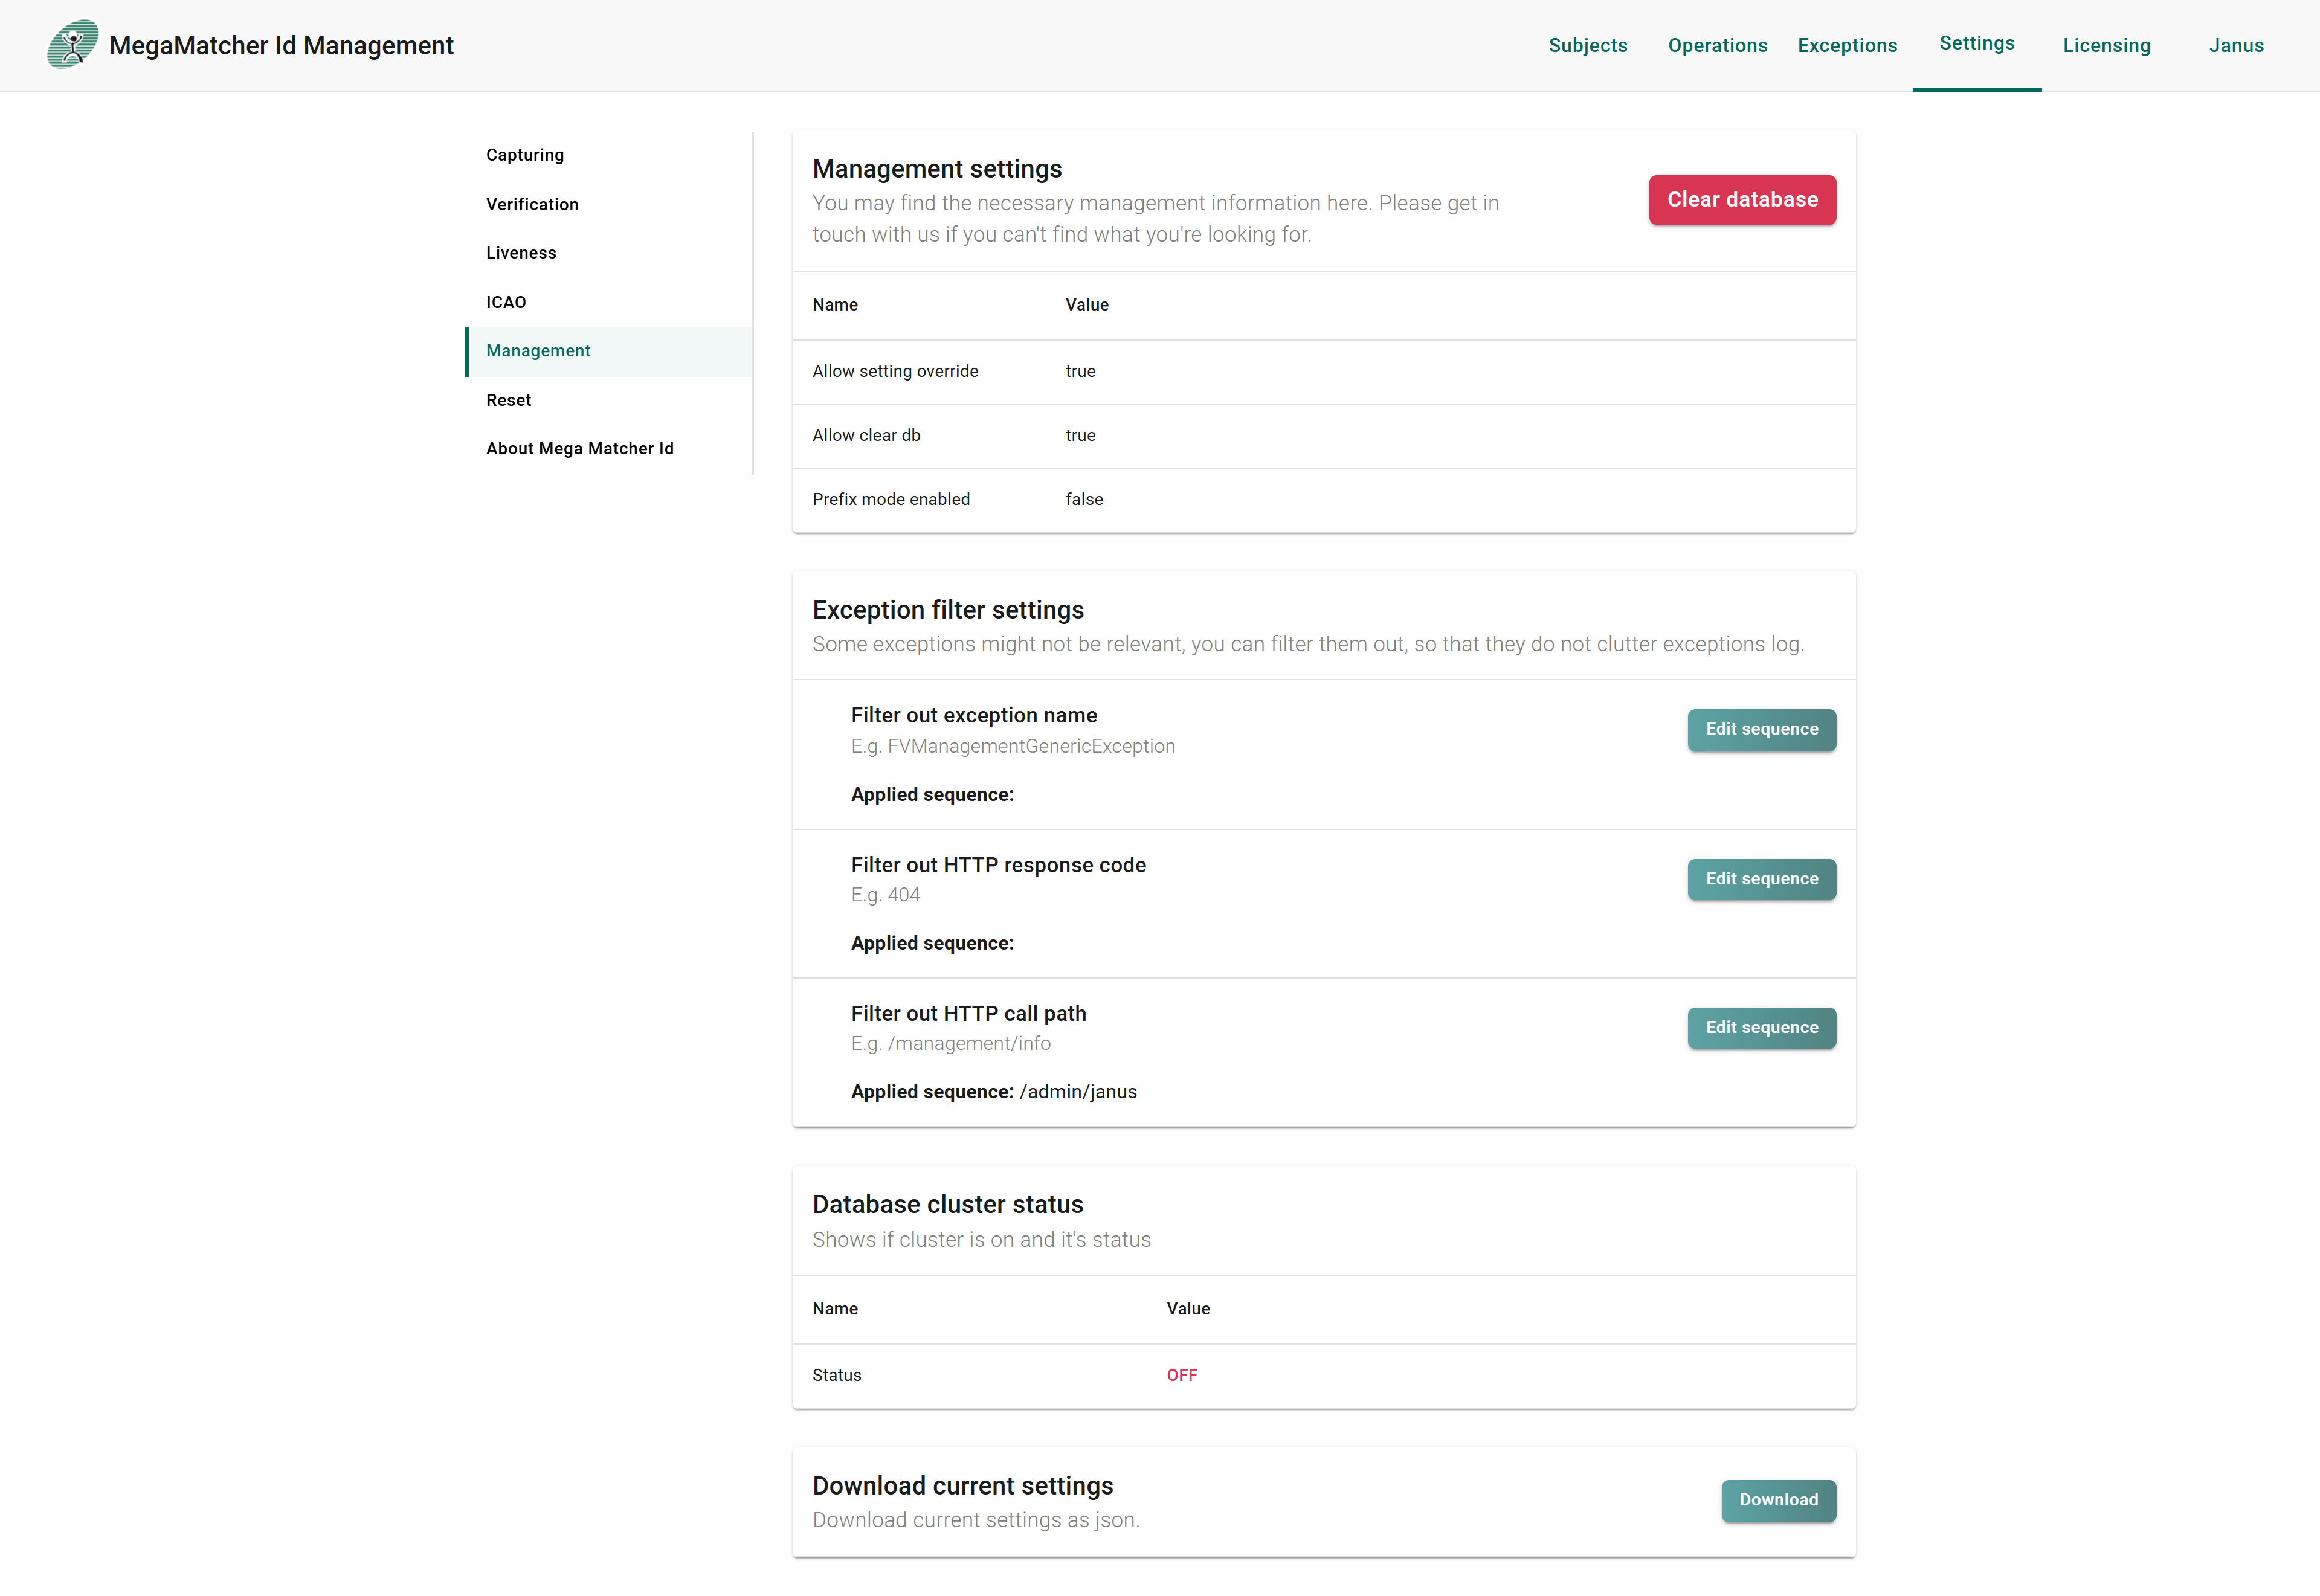
Task: Open the Janus tab
Action: [2236, 46]
